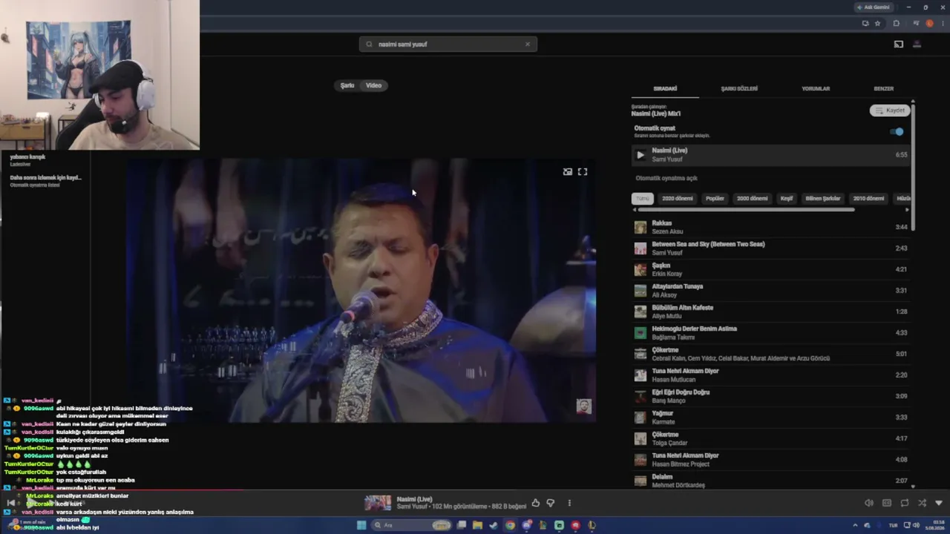Open the BENZER tab
This screenshot has height=534, width=950.
click(x=883, y=88)
